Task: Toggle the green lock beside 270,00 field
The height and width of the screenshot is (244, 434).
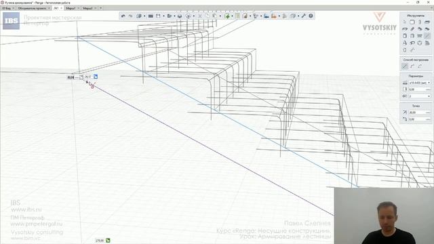Action: (108, 241)
